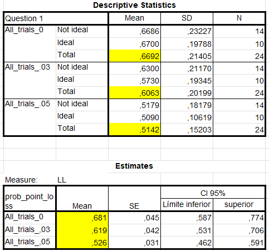Select the Question 1 header cell

click(x=56, y=18)
